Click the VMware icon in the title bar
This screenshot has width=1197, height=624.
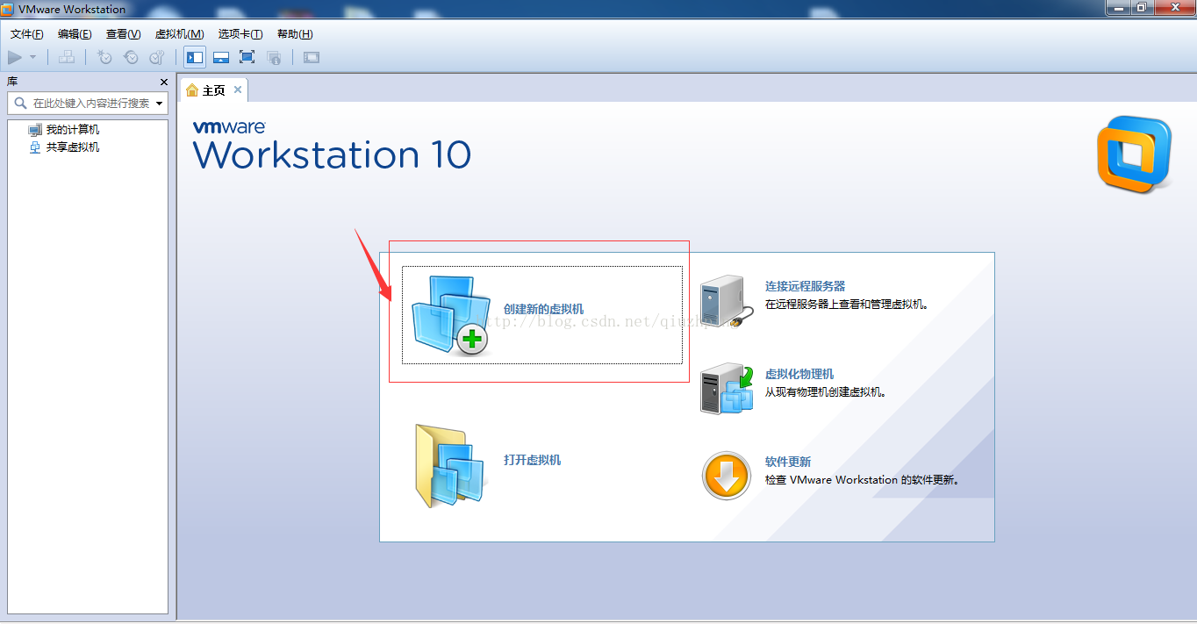pos(8,10)
